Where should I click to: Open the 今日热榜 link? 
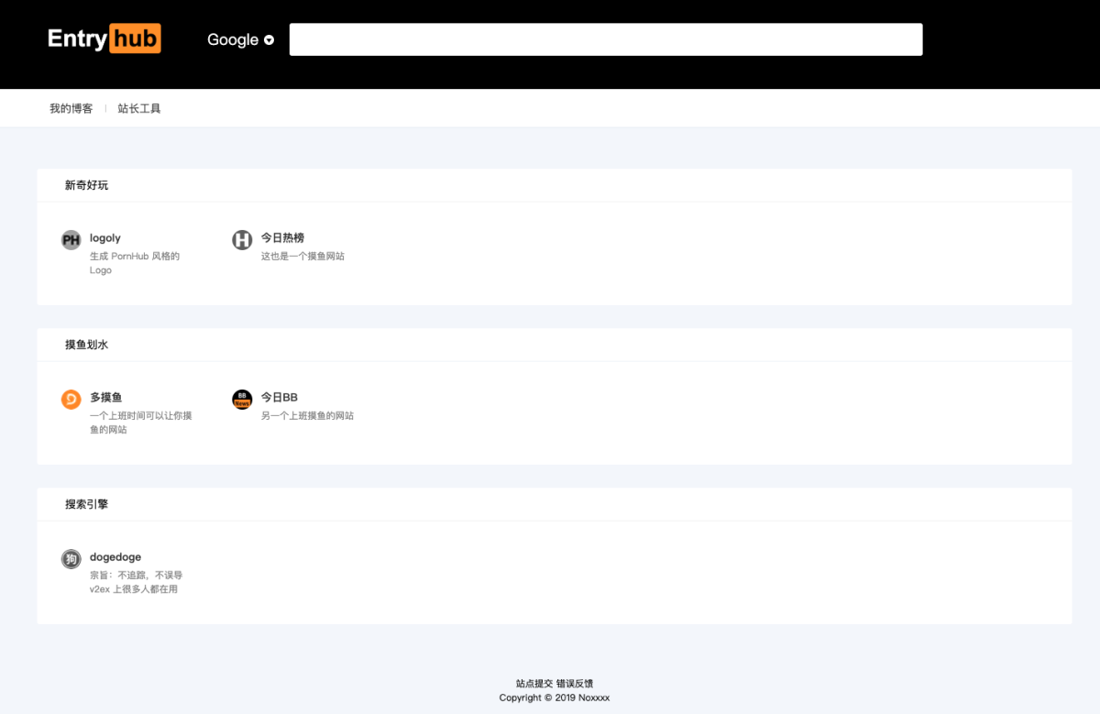(x=282, y=238)
